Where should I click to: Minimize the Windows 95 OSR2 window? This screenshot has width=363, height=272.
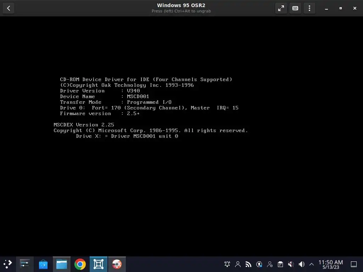pos(326,8)
